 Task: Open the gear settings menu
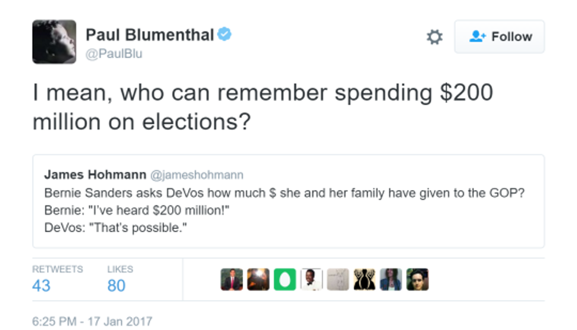[x=435, y=37]
